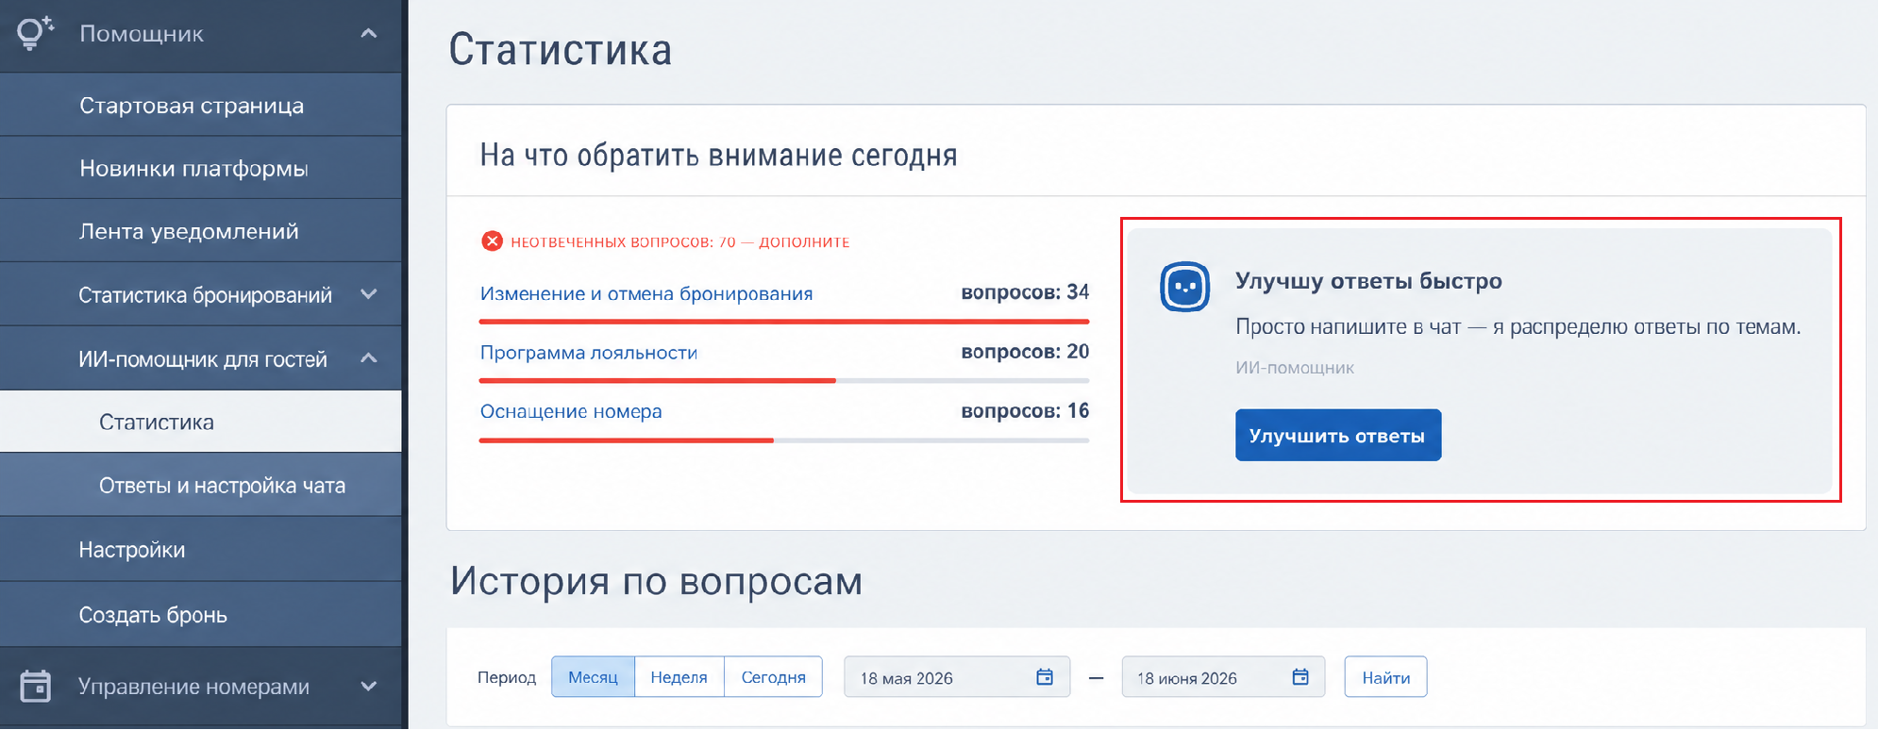
Task: Click the История по вопросам heading
Action: click(x=656, y=581)
